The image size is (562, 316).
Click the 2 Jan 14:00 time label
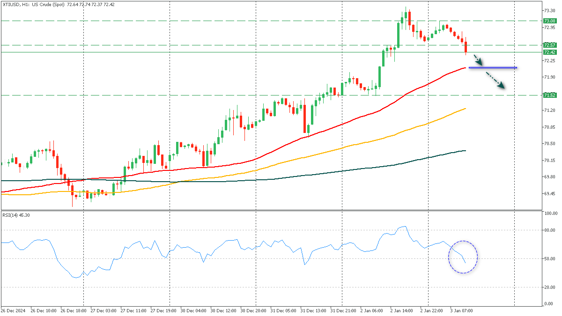402,310
